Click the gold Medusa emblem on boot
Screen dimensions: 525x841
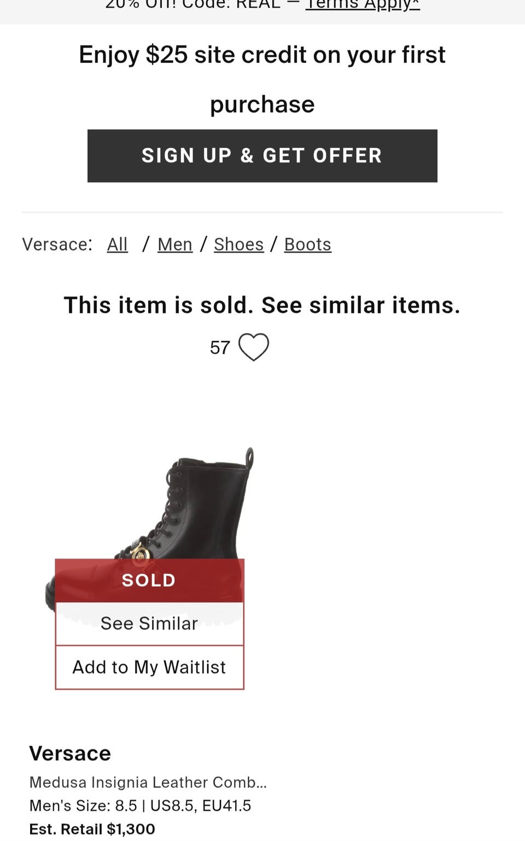[x=141, y=552]
